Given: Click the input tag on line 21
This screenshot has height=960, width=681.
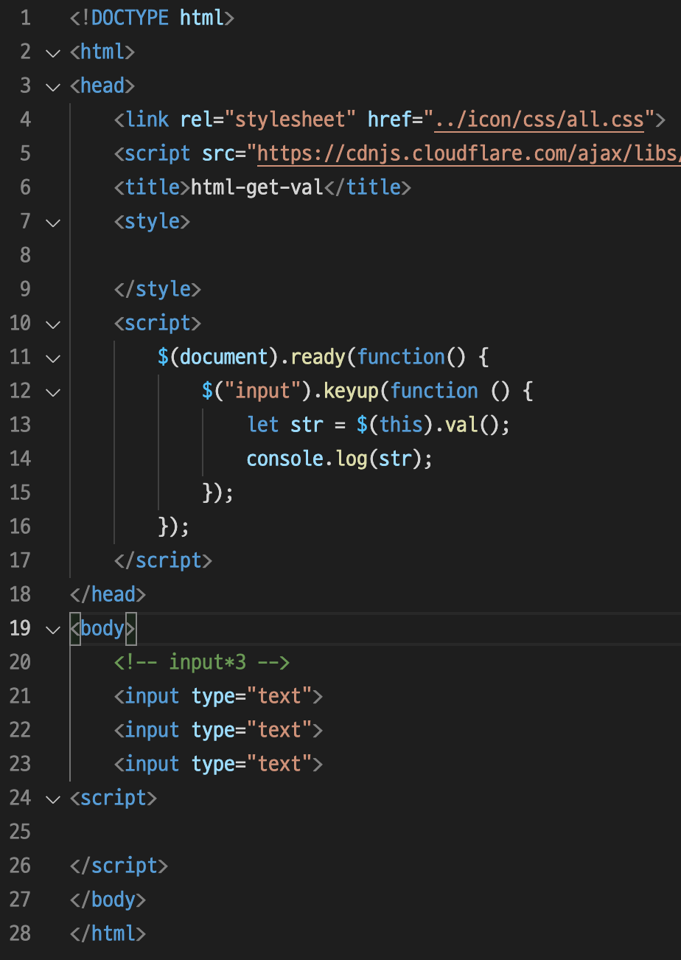Looking at the screenshot, I should tap(218, 696).
